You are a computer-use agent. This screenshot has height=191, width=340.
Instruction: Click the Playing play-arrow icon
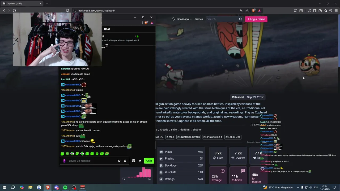161,159
